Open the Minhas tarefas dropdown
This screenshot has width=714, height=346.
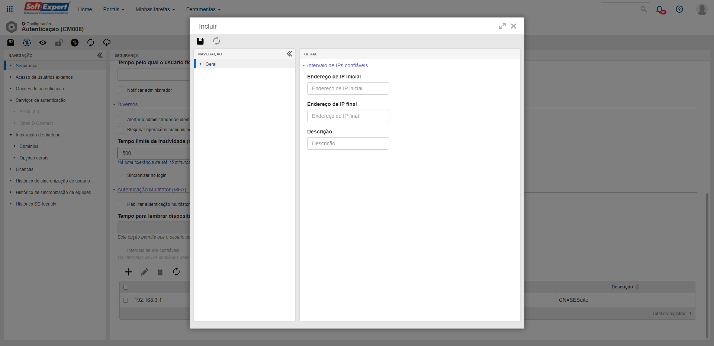tap(155, 9)
